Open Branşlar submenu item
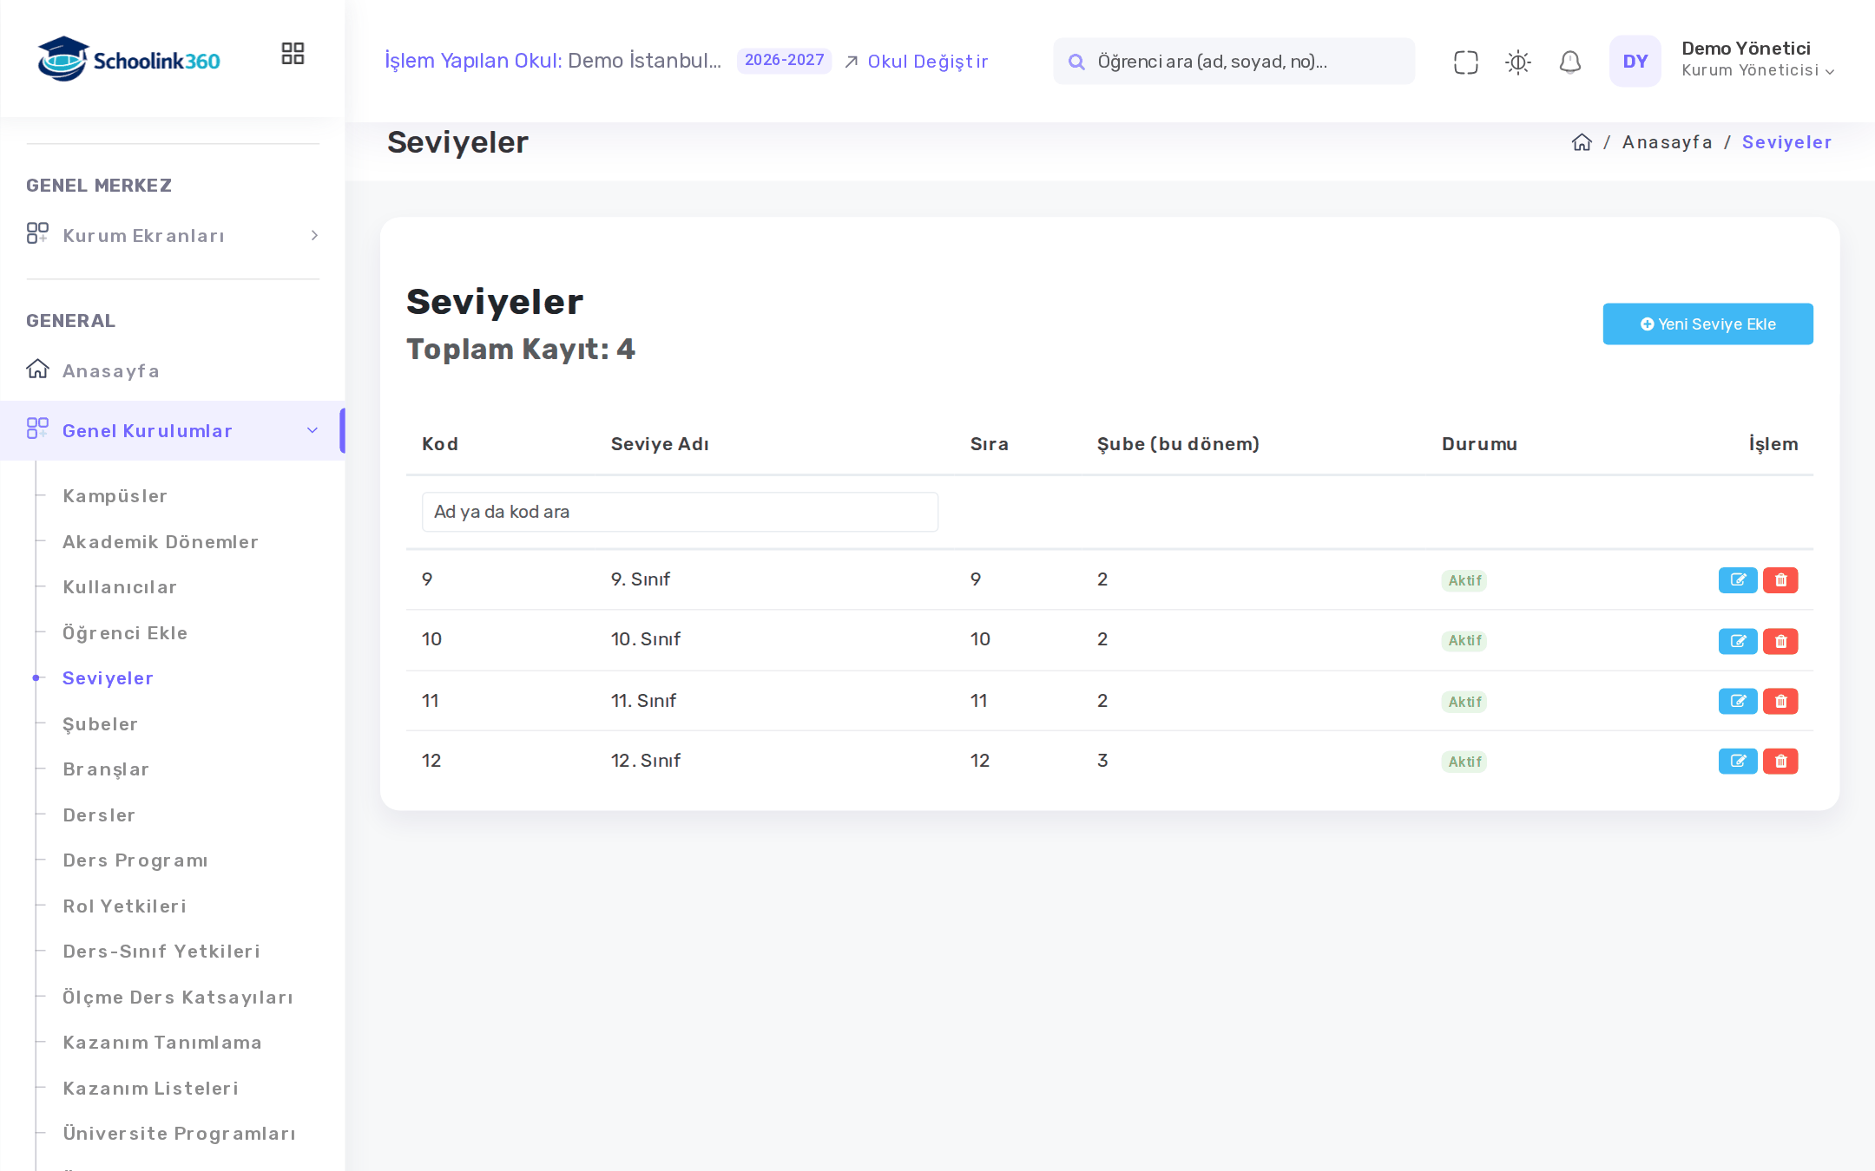The width and height of the screenshot is (1875, 1171). 106,769
